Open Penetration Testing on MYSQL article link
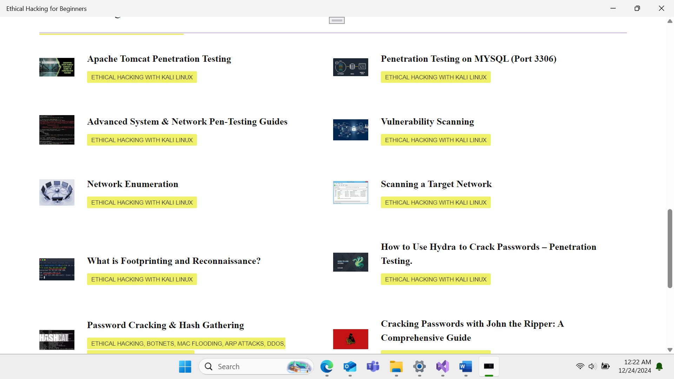This screenshot has height=379, width=674. (x=468, y=59)
